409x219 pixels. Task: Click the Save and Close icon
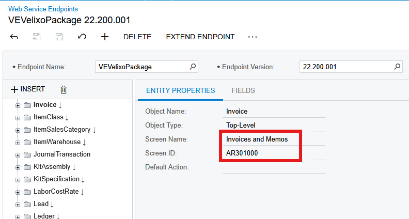coord(37,37)
